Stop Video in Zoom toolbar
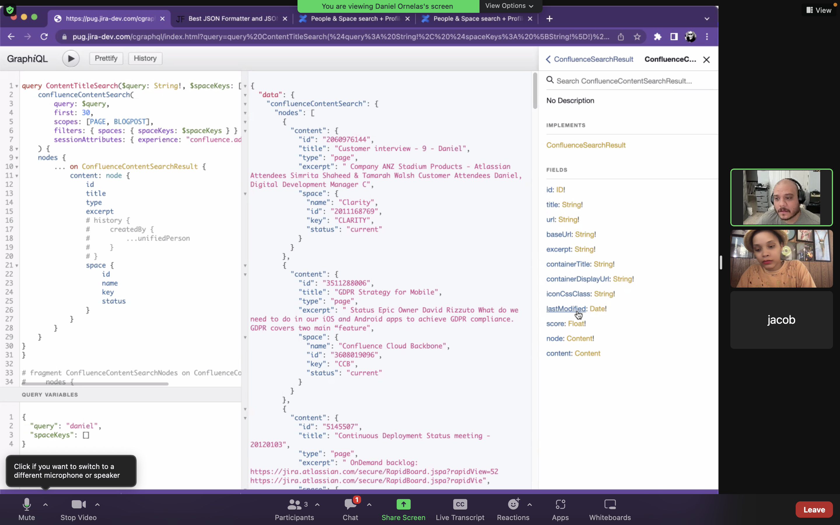840x525 pixels. (78, 509)
